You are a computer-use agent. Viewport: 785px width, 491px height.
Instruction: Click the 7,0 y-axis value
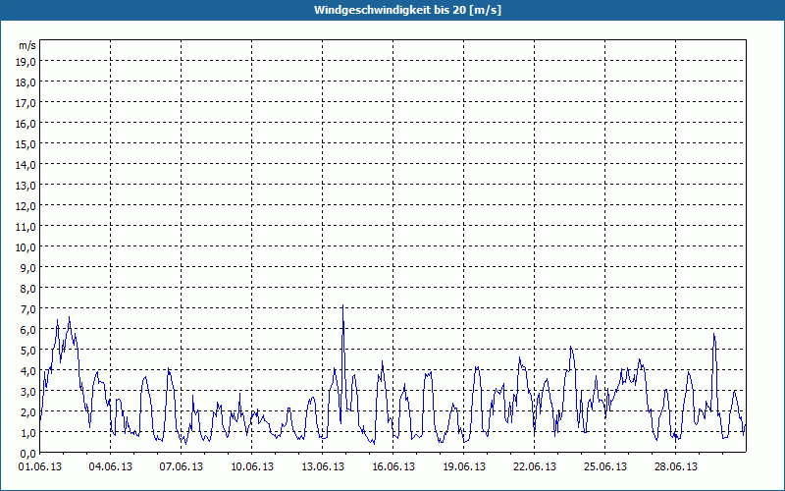28,309
